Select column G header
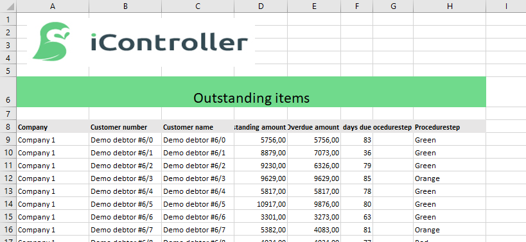The height and width of the screenshot is (242, 526). point(393,6)
